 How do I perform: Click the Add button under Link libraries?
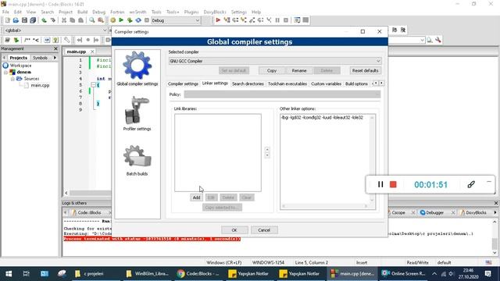(196, 197)
